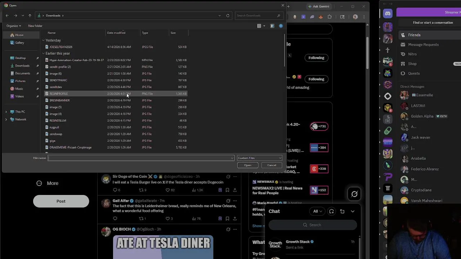Select the rugpull JPG file
The height and width of the screenshot is (259, 461).
point(116,127)
